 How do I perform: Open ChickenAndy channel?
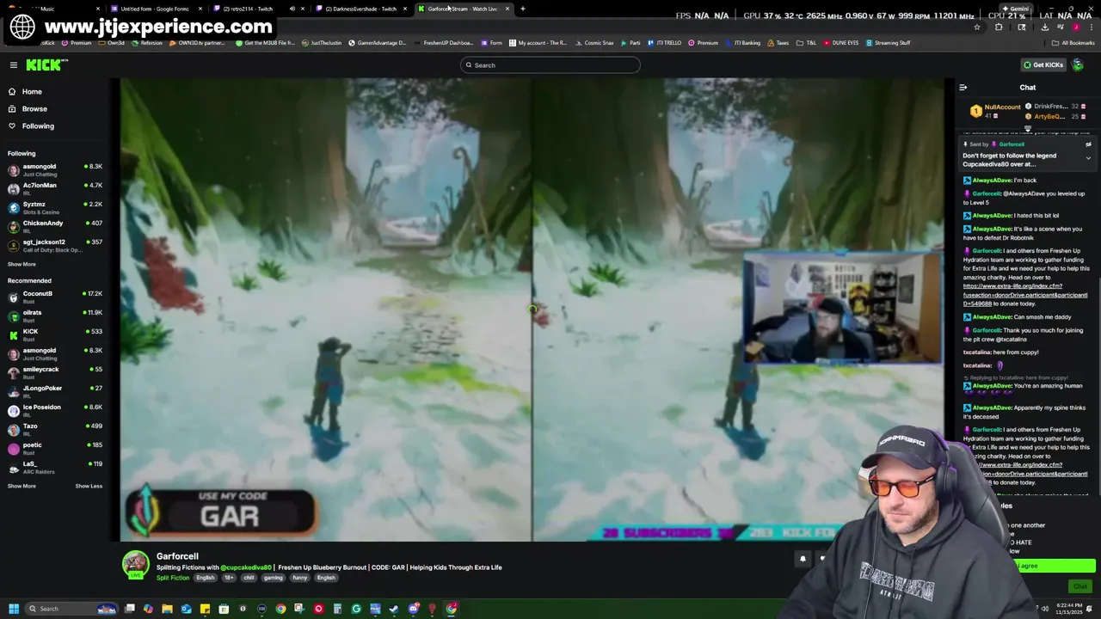(53, 227)
